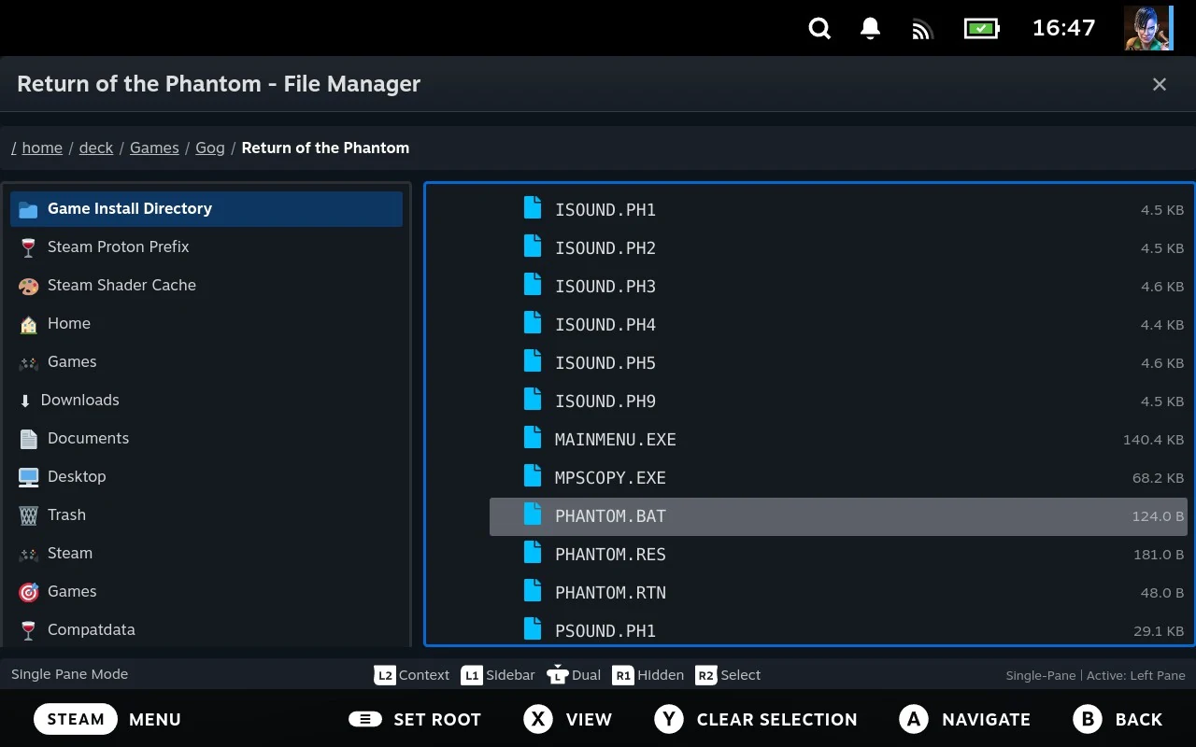Toggle R1 Hidden files hint
The width and height of the screenshot is (1196, 747).
[648, 675]
